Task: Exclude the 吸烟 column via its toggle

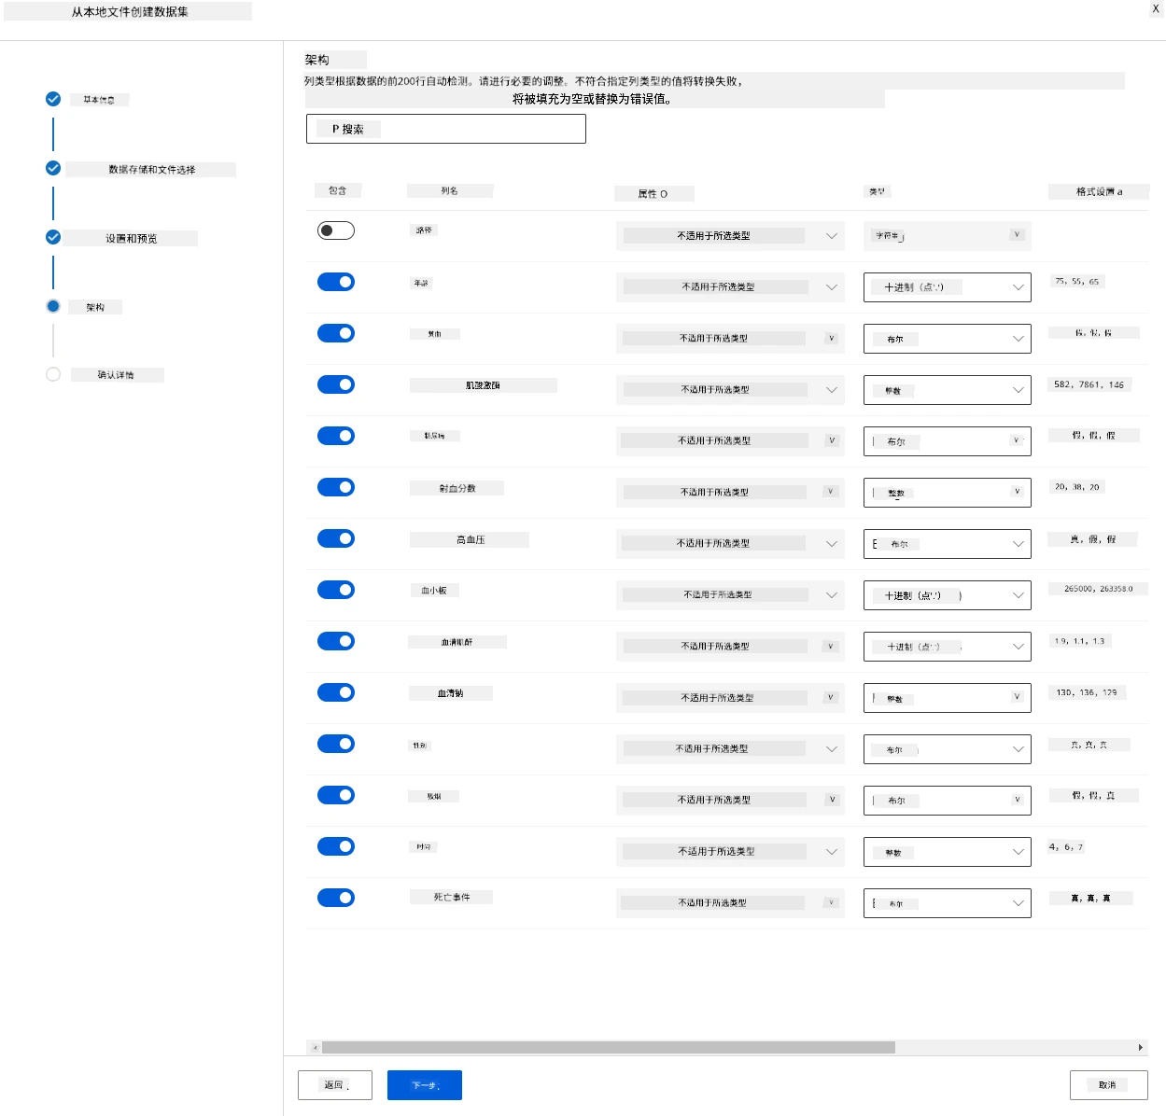Action: pyautogui.click(x=336, y=795)
